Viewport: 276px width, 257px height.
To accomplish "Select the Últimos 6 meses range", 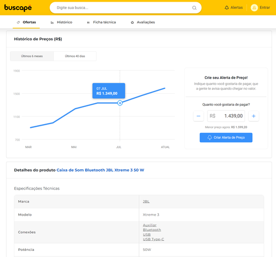I will tap(32, 56).
